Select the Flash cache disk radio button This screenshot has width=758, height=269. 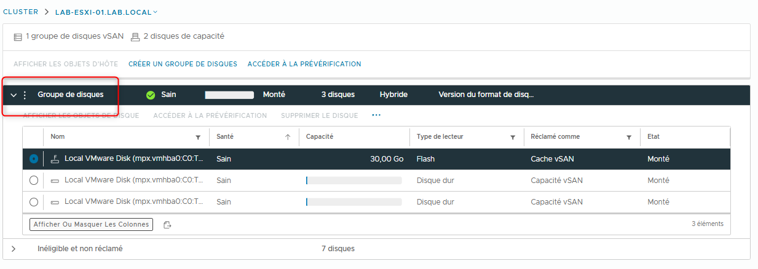(x=33, y=159)
